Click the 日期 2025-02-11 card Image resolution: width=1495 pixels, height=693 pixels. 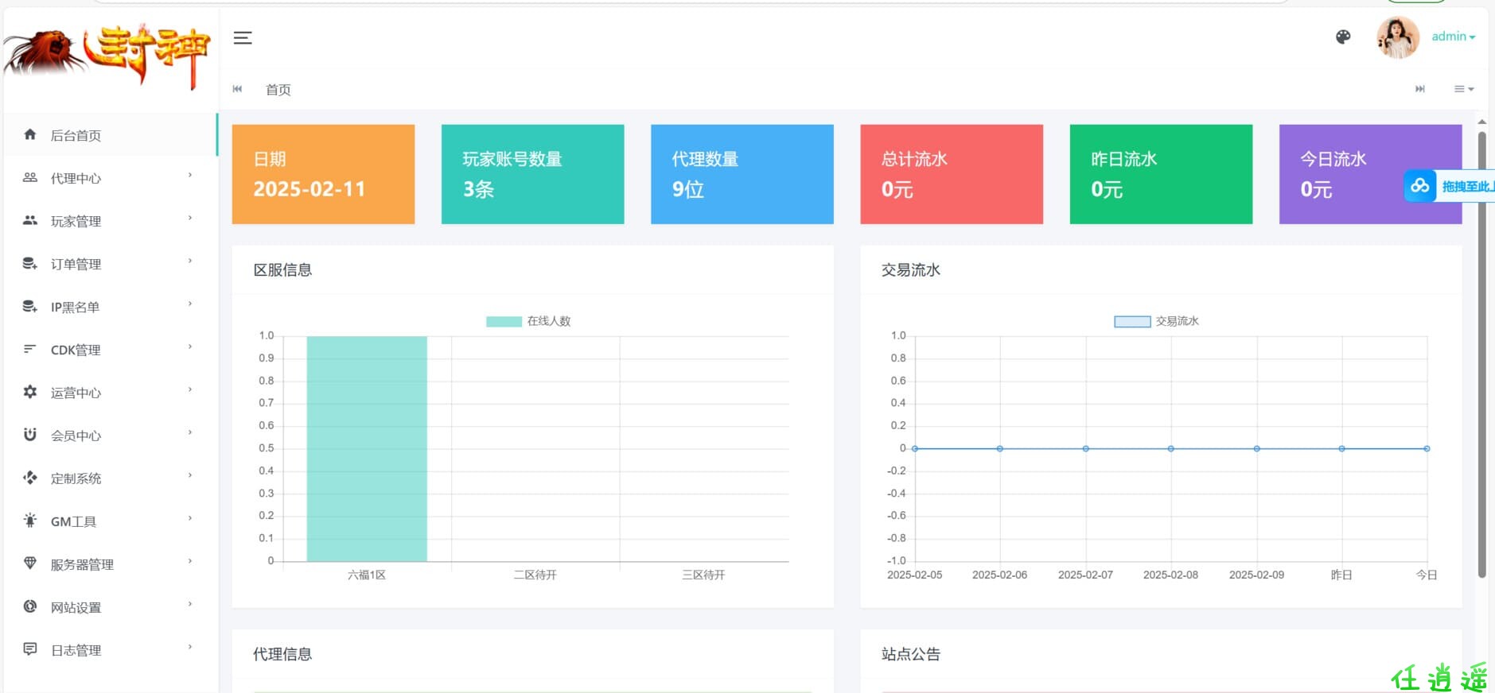[x=323, y=174]
